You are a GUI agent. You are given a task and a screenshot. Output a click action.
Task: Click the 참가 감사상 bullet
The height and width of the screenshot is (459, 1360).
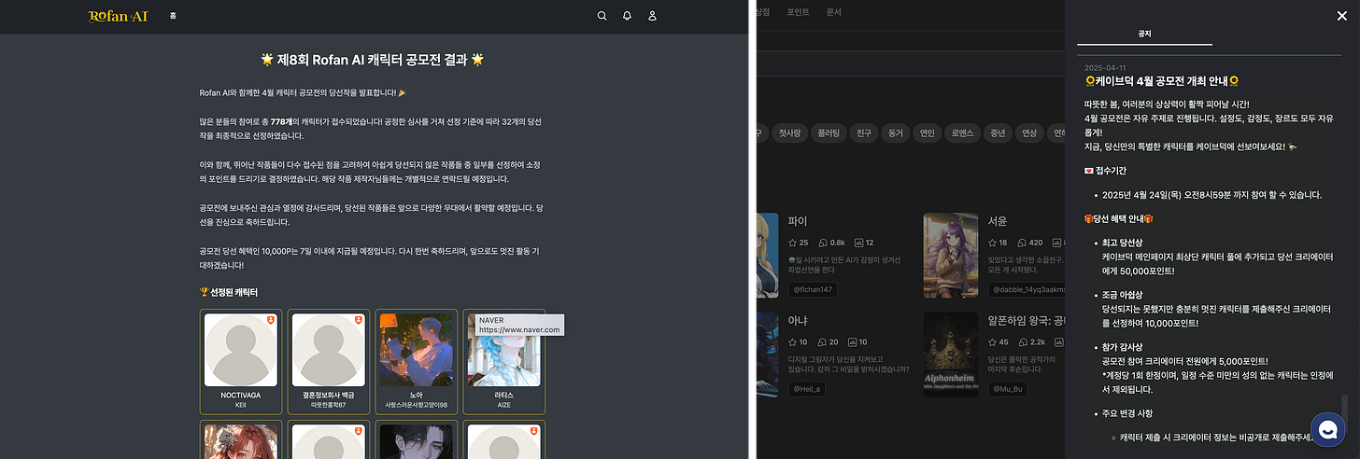click(1125, 347)
